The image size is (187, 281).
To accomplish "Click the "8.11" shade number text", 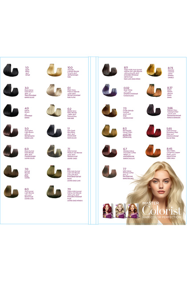I will tap(126, 67).
